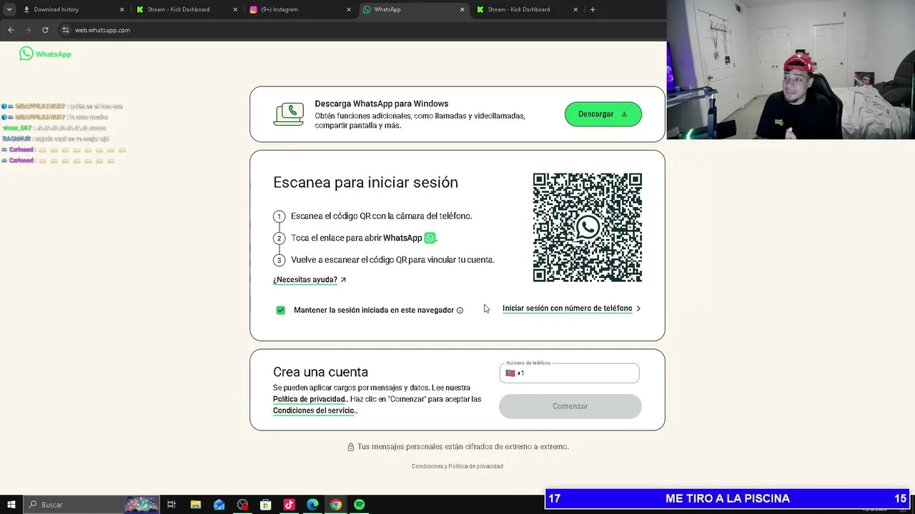
Task: Launch Microsoft Edge from the taskbar
Action: pos(312,505)
